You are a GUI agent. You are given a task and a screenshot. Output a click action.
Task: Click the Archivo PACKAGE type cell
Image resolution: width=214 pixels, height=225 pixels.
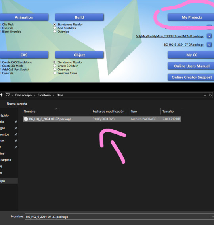tap(143, 119)
